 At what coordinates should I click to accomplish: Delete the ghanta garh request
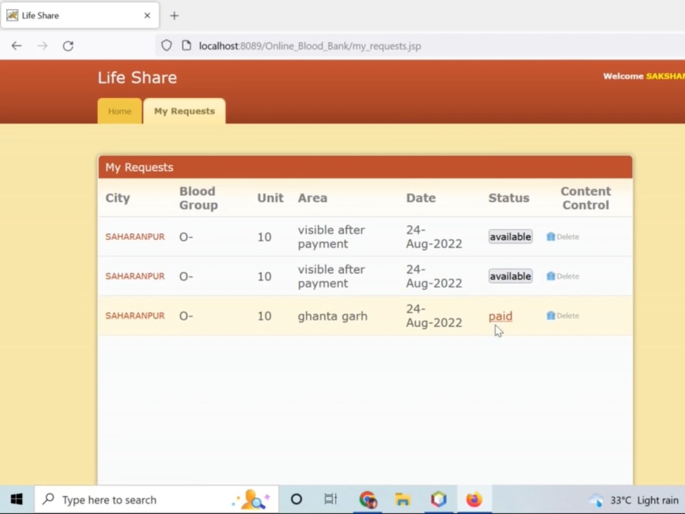[x=562, y=315]
